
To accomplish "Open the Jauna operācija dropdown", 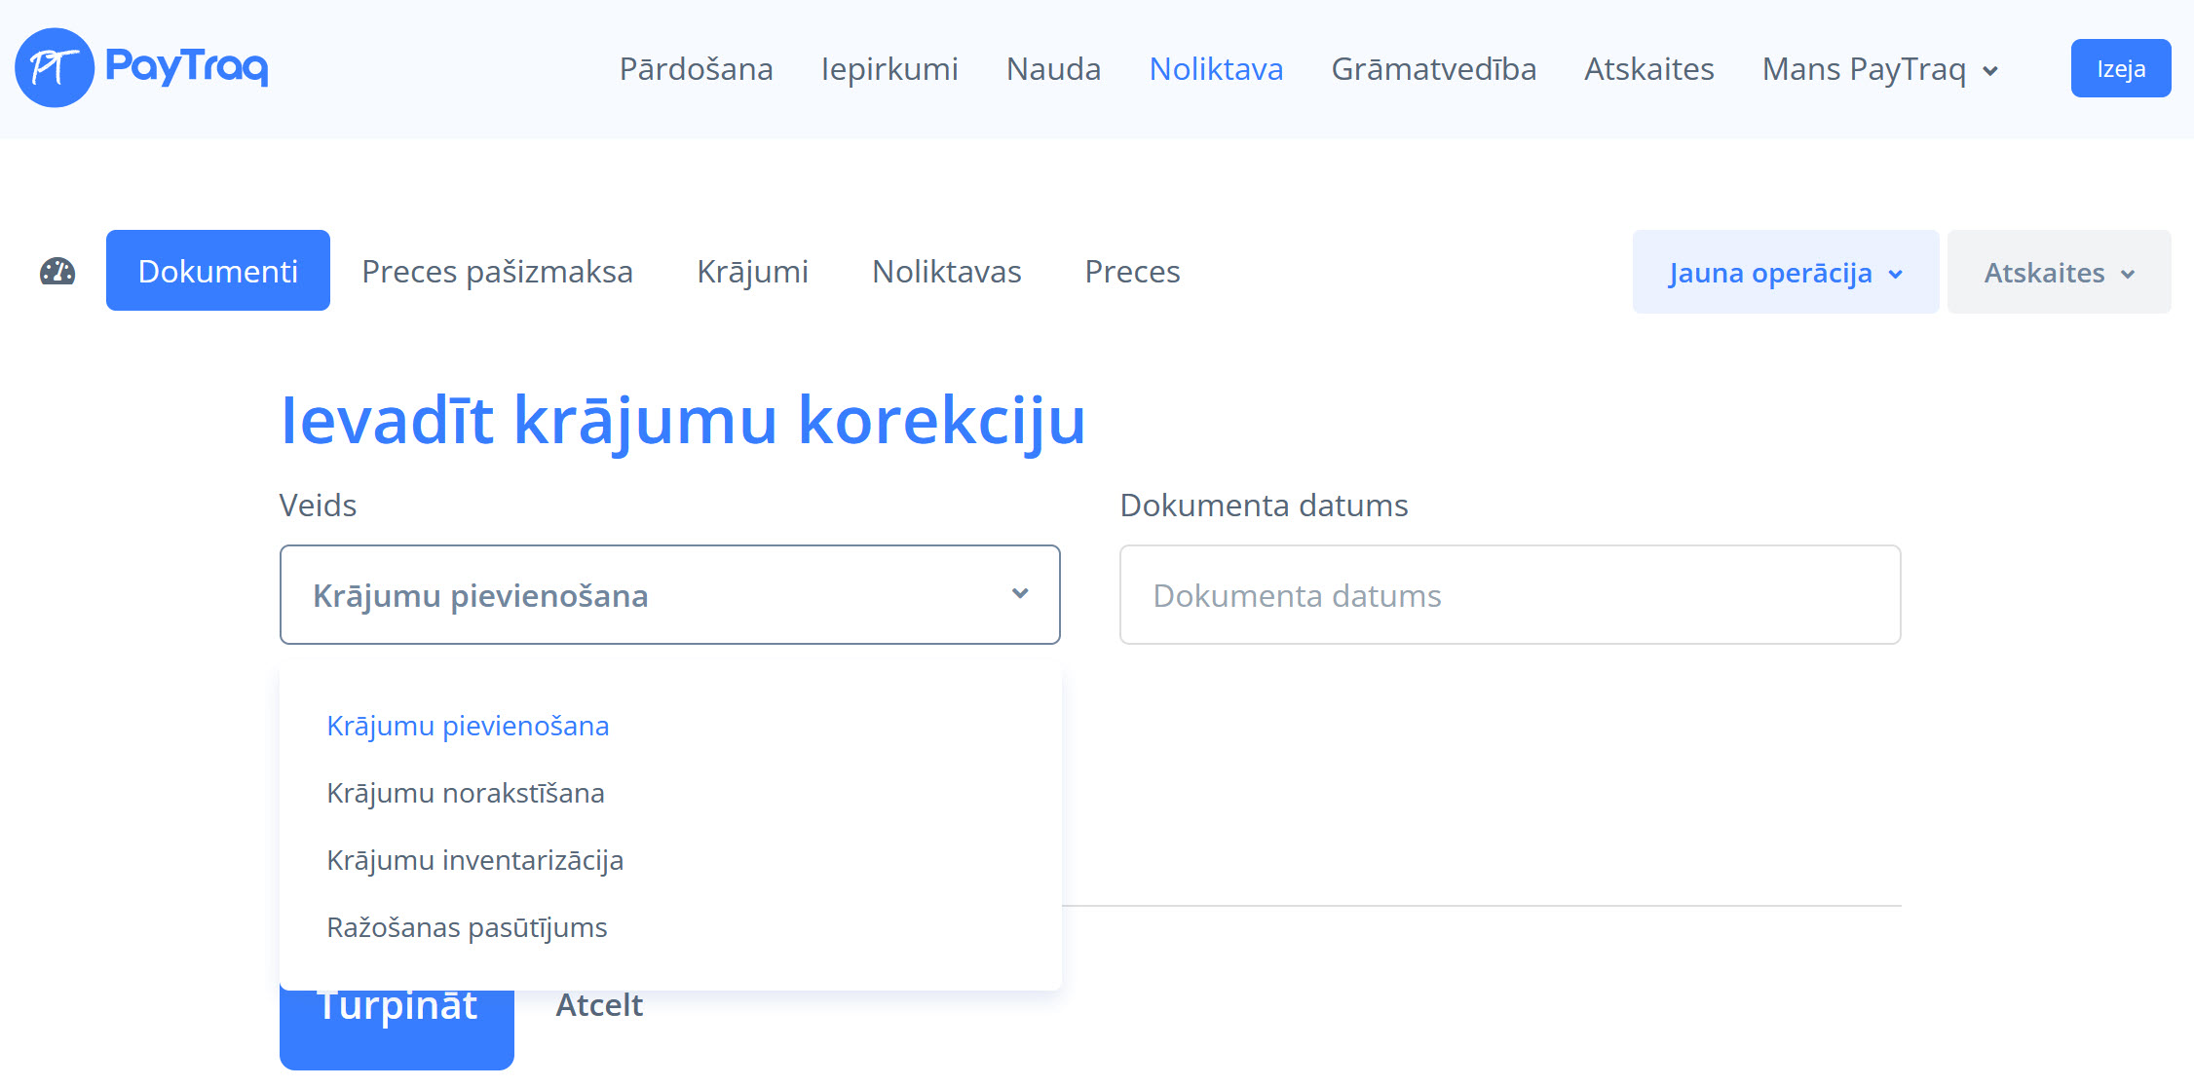I will (x=1785, y=273).
